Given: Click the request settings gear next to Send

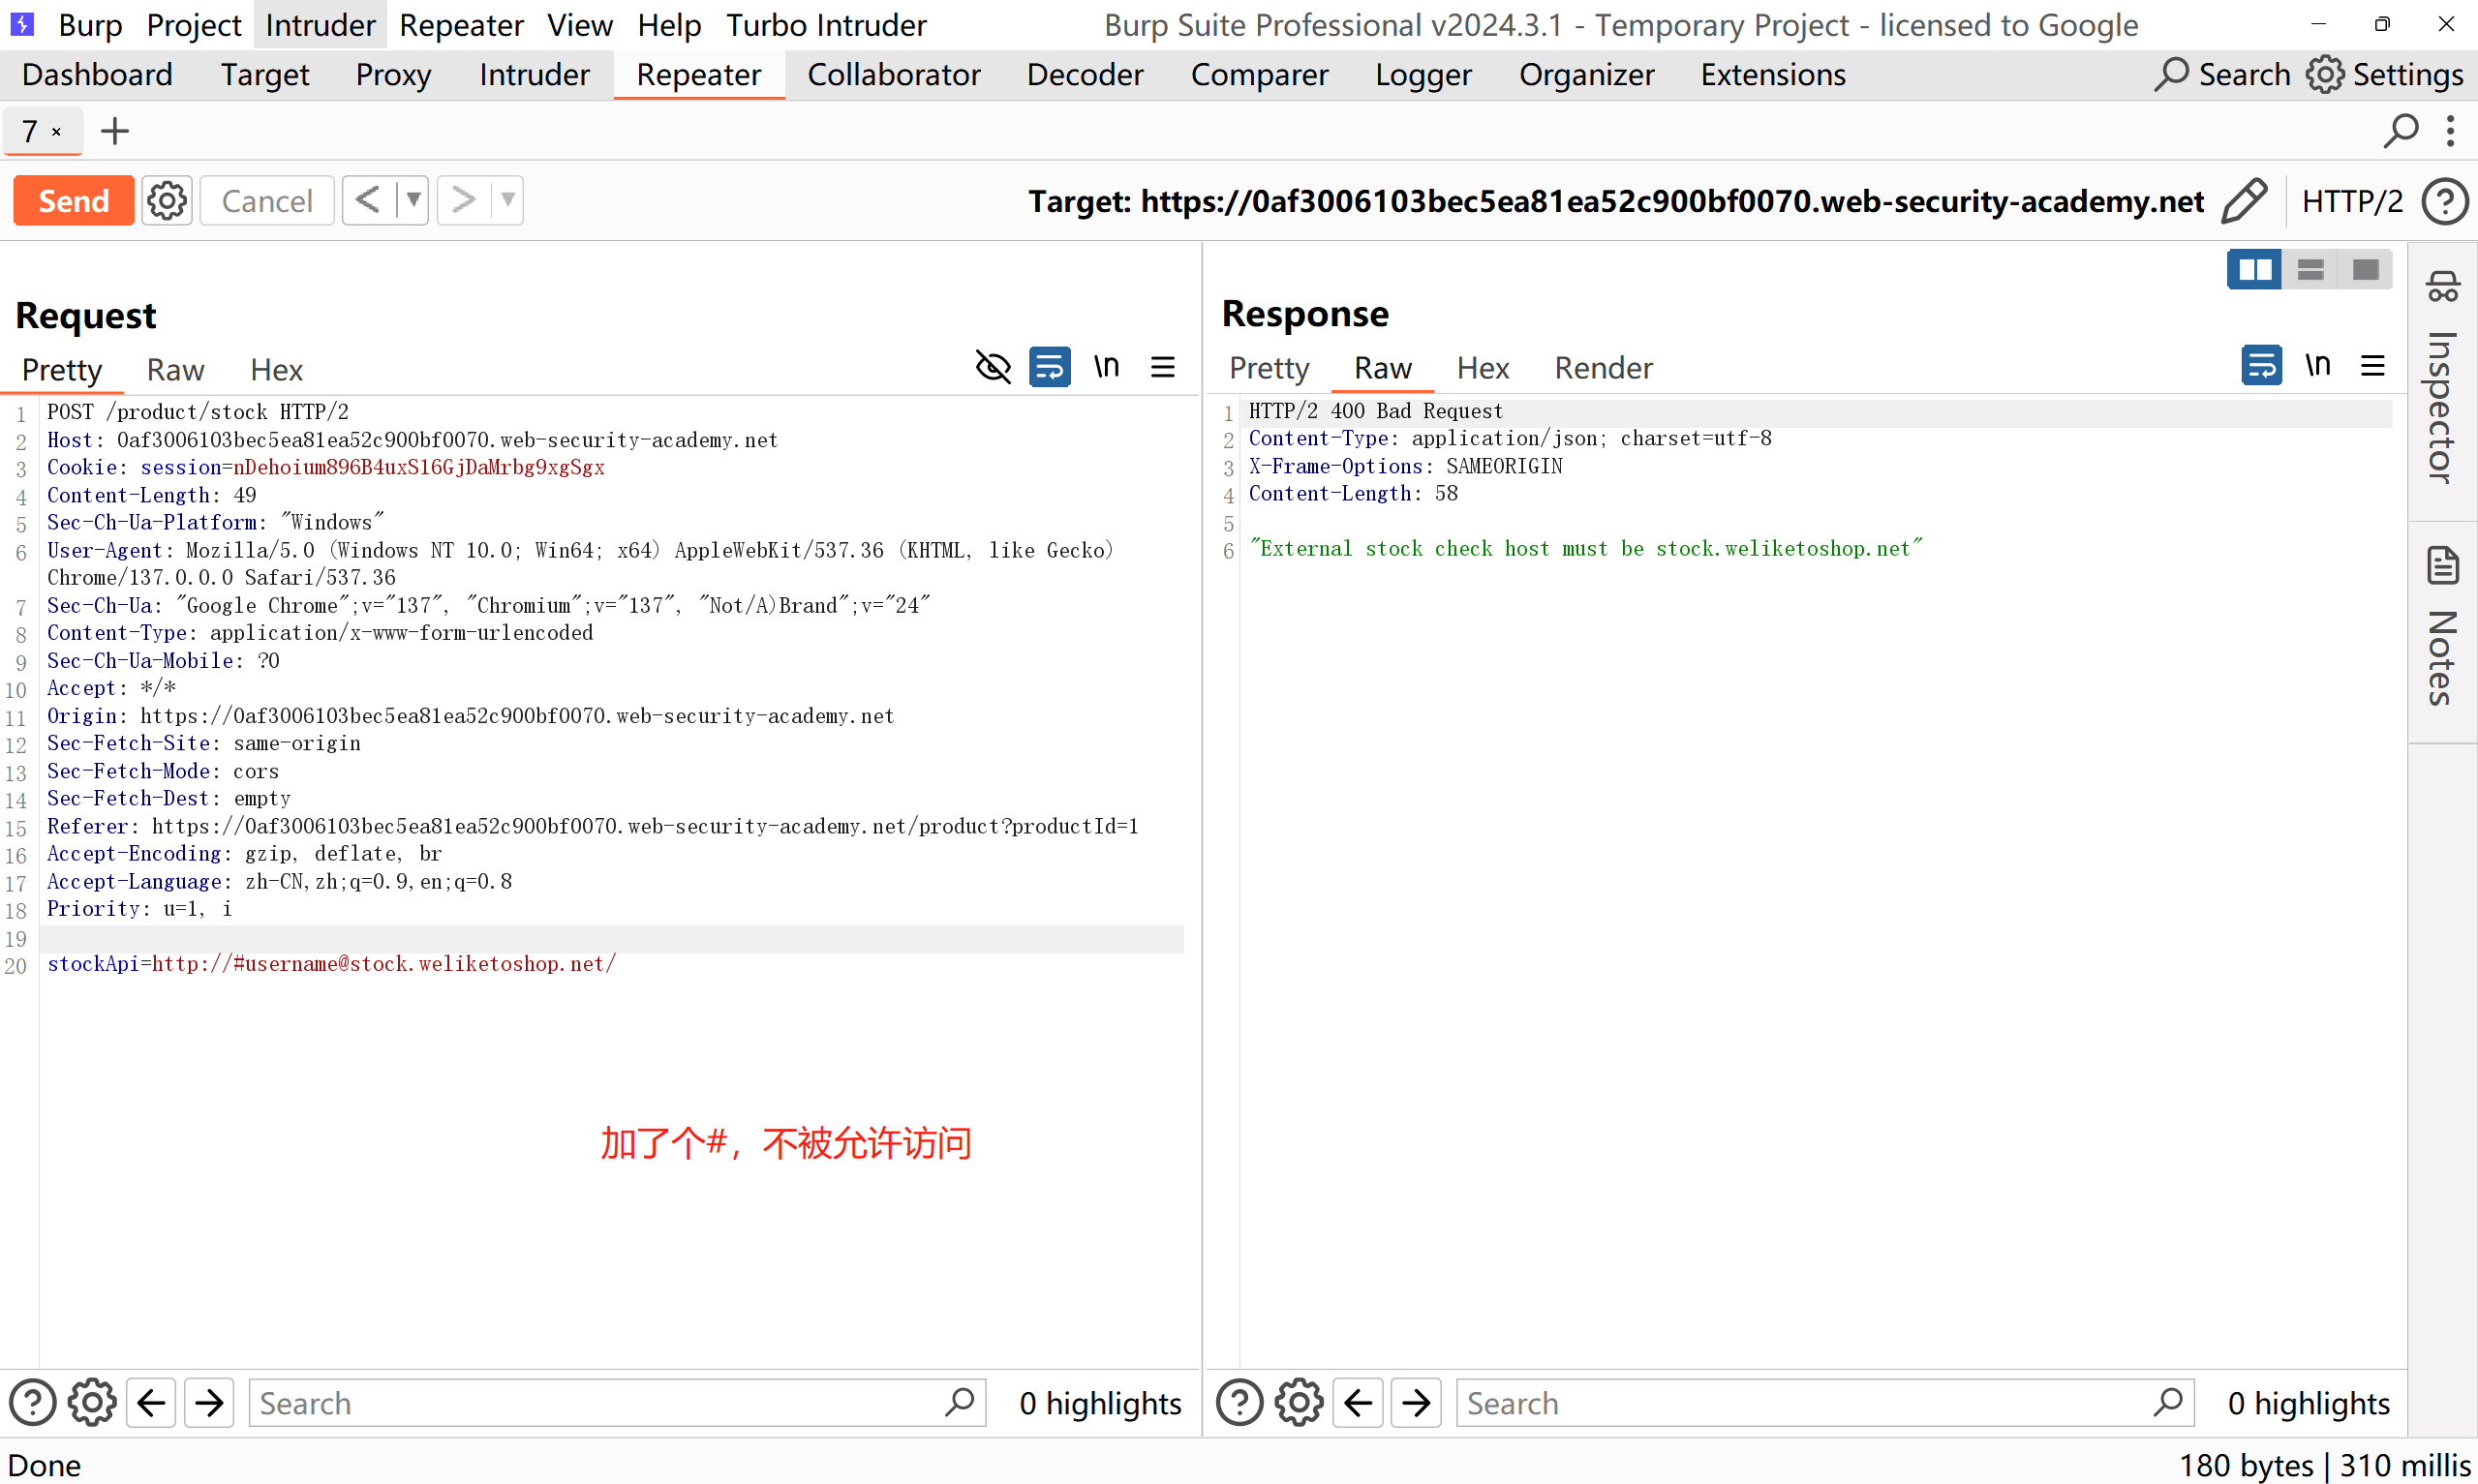Looking at the screenshot, I should (166, 201).
